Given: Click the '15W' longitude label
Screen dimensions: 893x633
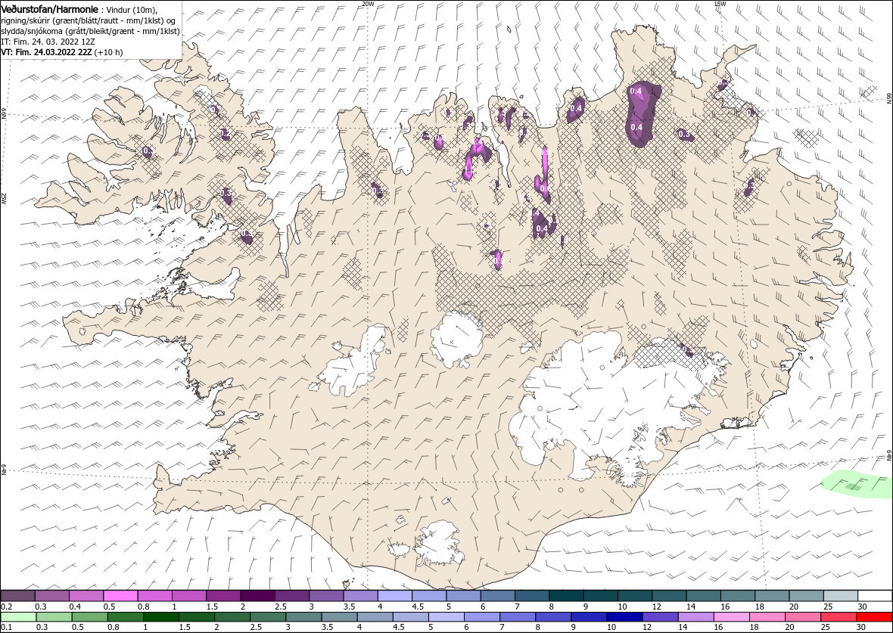Looking at the screenshot, I should (x=720, y=4).
